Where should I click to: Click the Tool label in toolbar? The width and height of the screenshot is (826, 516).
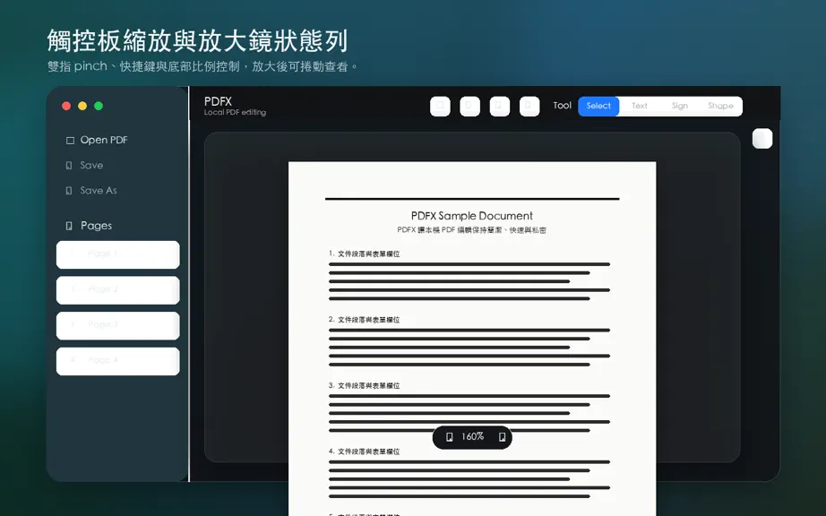[x=562, y=106]
